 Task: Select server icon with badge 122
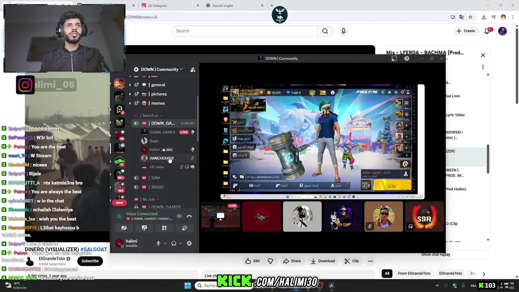point(119,187)
